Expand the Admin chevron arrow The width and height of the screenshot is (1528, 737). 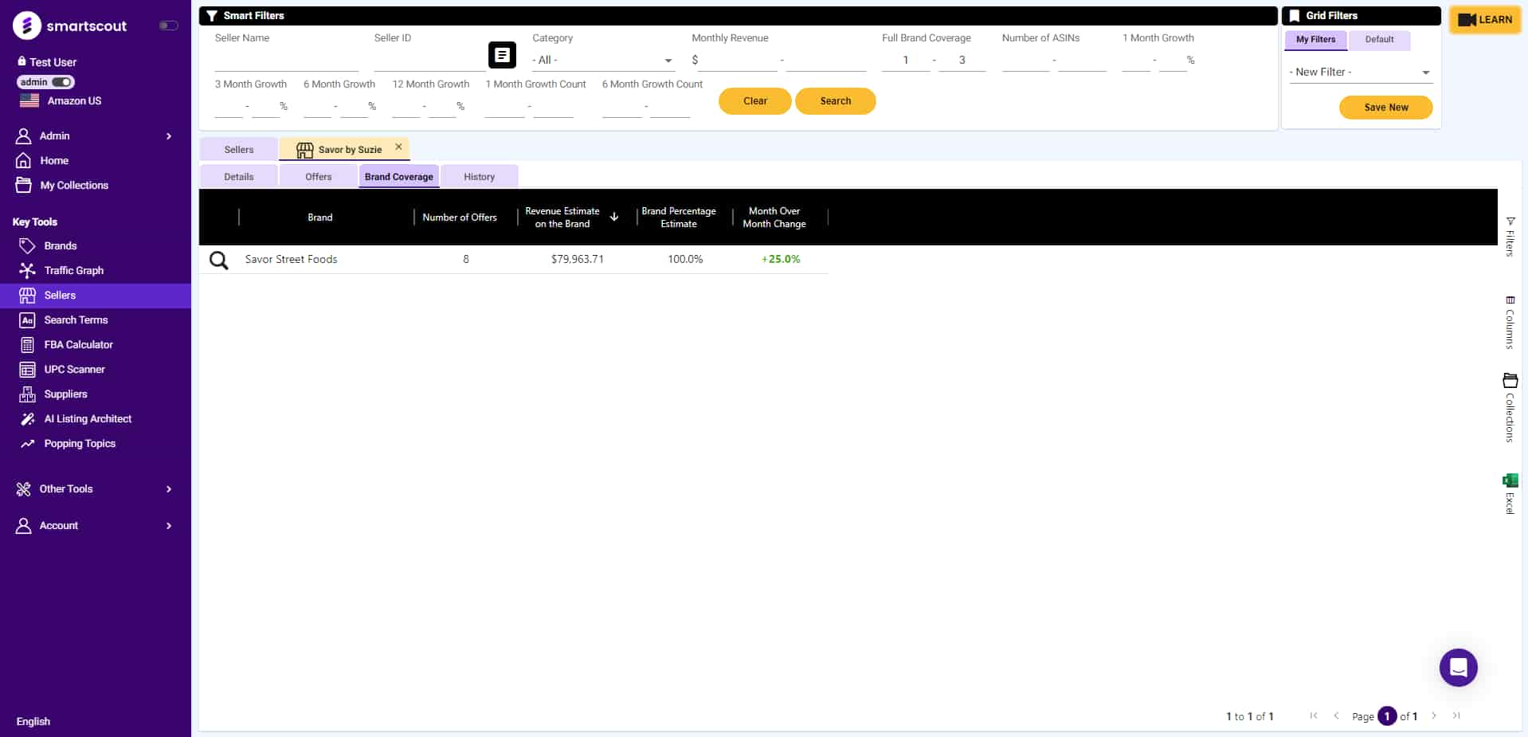tap(169, 136)
